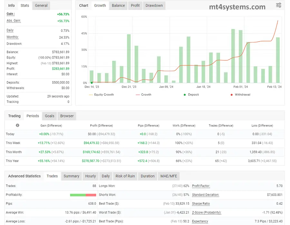This screenshot has height=225, width=290.
Task: Click the Profit Factor link
Action: (201, 186)
